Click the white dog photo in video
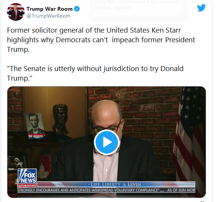The height and width of the screenshot is (202, 220). (18, 162)
